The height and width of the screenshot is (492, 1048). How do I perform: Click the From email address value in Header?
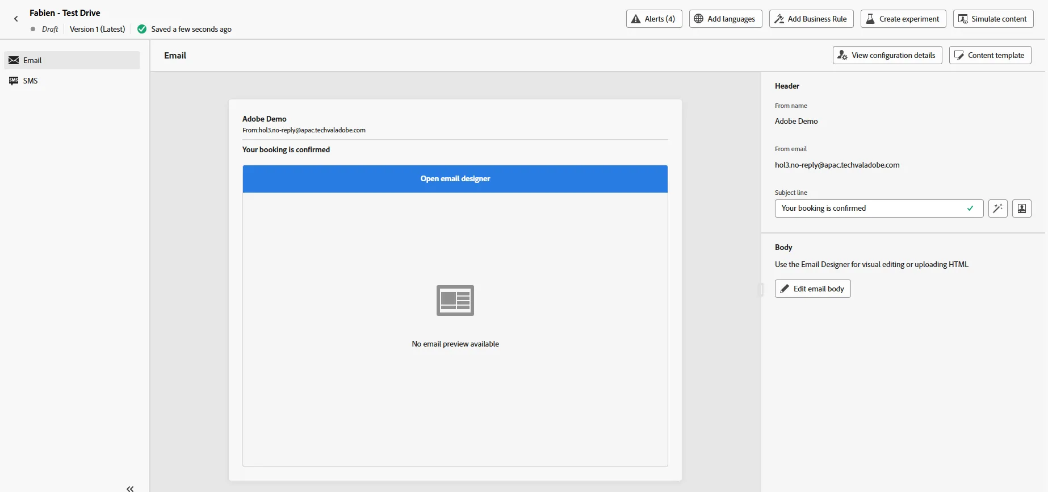click(x=837, y=165)
